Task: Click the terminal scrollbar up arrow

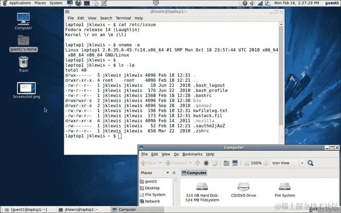Action: tap(281, 24)
